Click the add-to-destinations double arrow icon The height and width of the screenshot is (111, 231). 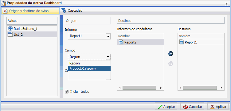click(x=170, y=54)
